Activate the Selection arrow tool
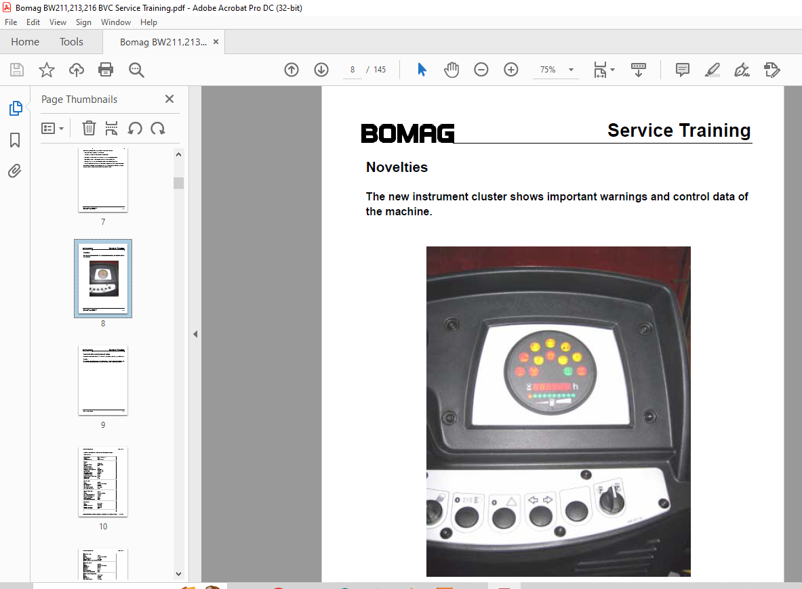 [x=422, y=70]
